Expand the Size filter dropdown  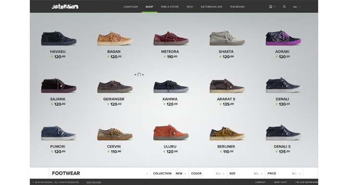pos(246,173)
